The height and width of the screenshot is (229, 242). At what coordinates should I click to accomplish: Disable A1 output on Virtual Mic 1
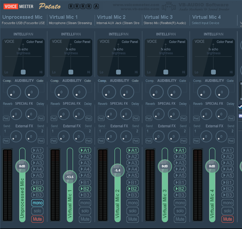pos(85,150)
